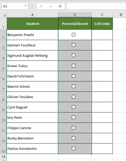Image resolution: width=126 pixels, height=161 pixels.
Task: Click the formula bar options dots handle
Action: (x=32, y=6)
